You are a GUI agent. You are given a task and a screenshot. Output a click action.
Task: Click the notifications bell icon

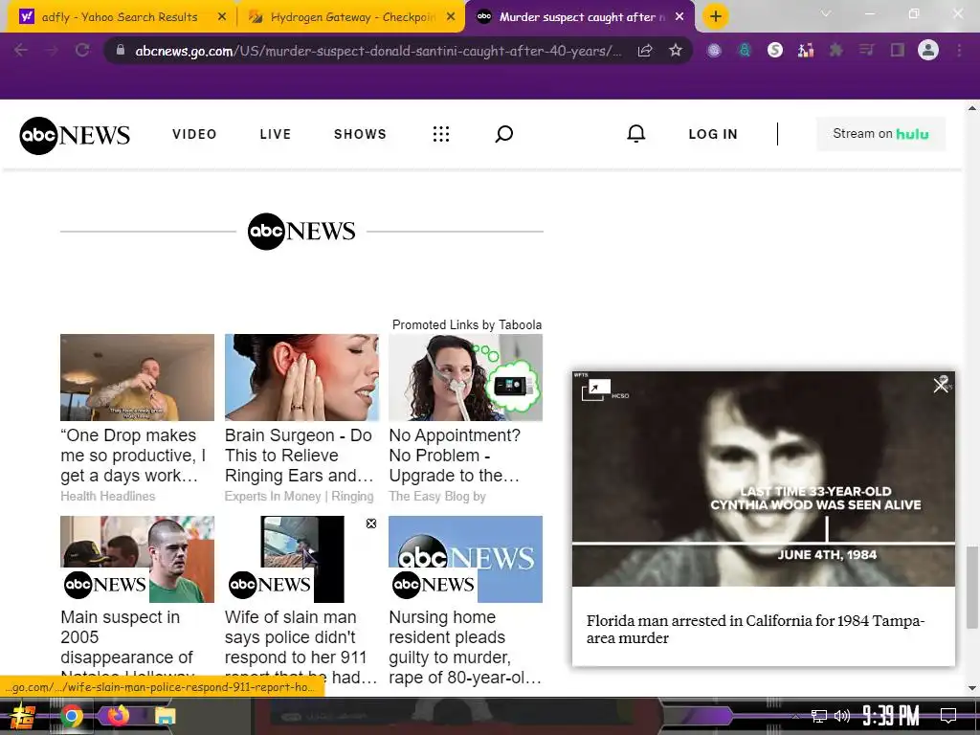point(636,133)
